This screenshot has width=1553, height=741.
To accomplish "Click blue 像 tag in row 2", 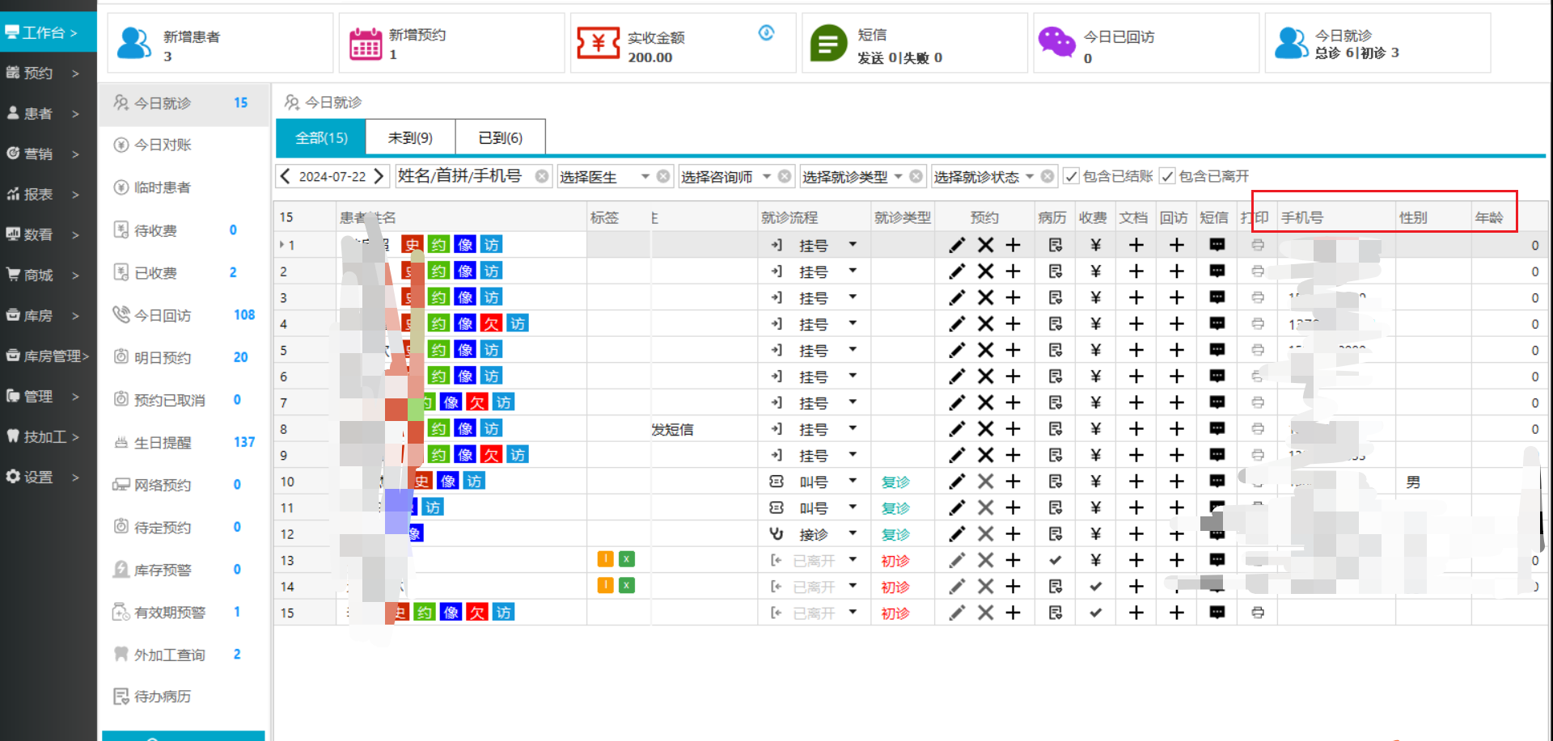I will pyautogui.click(x=465, y=271).
